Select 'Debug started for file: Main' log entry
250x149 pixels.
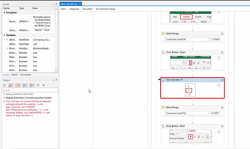(x=20, y=94)
